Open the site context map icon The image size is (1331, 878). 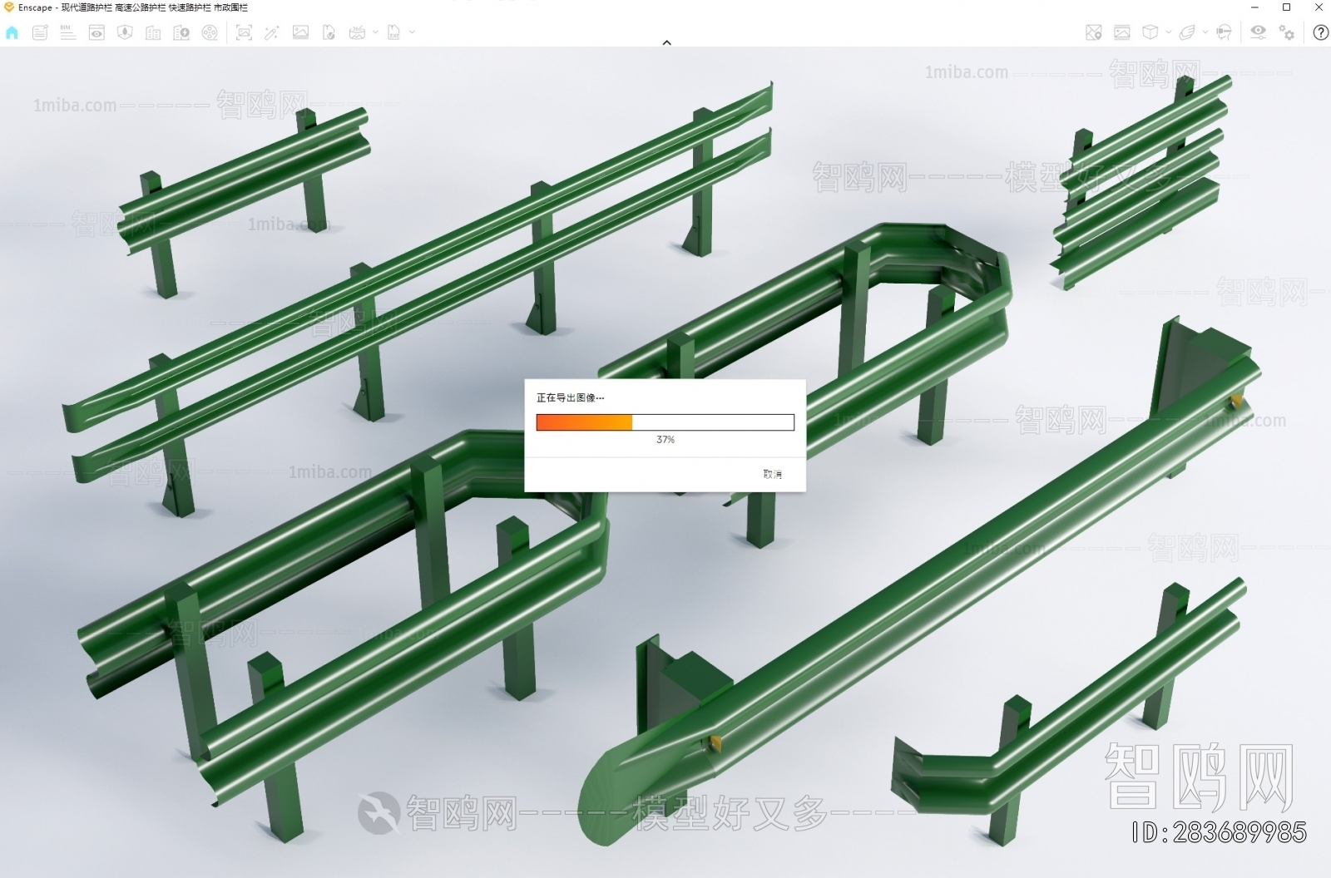click(1093, 32)
